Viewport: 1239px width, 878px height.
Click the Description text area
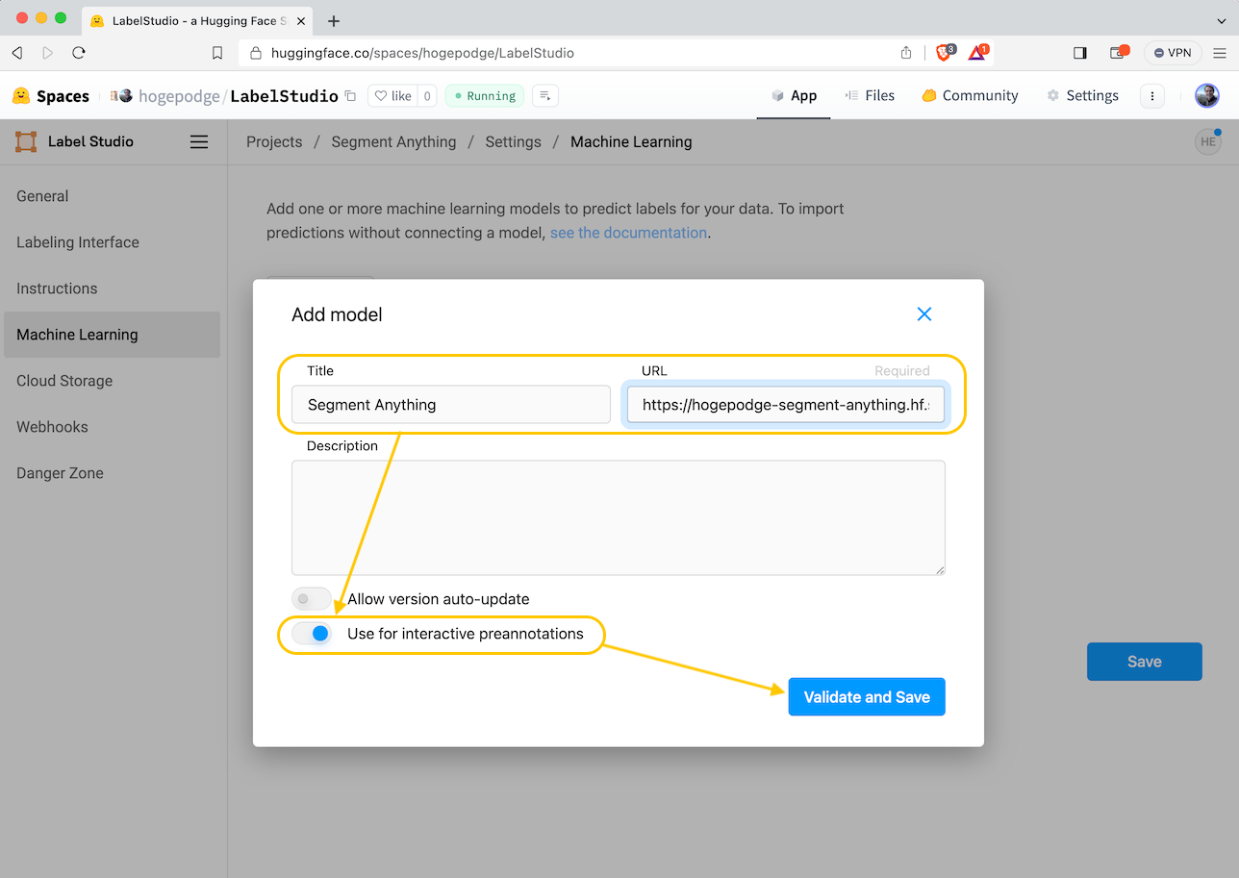point(618,517)
